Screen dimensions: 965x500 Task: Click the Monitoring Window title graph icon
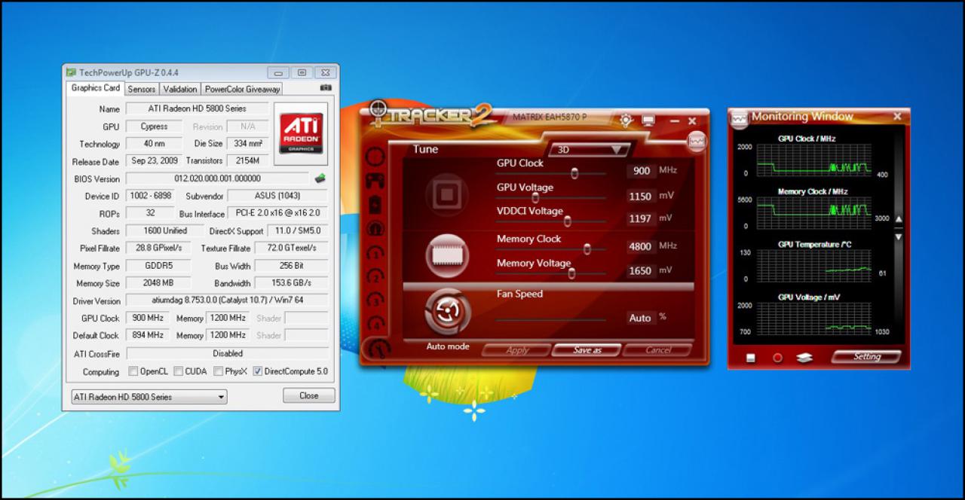pos(740,118)
